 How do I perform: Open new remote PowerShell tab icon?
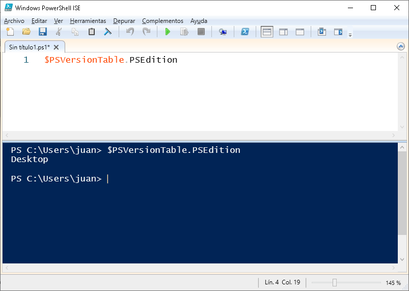point(223,32)
